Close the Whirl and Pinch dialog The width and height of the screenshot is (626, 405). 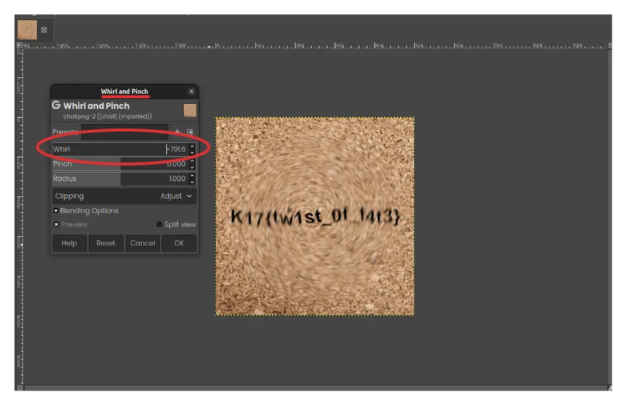point(191,92)
